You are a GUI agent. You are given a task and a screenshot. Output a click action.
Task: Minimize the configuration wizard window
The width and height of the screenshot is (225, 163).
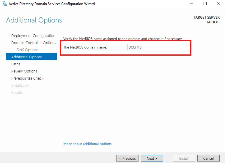tap(191, 4)
